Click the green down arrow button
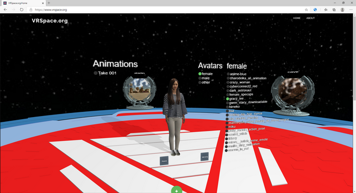356x193 pixels. 176,190
